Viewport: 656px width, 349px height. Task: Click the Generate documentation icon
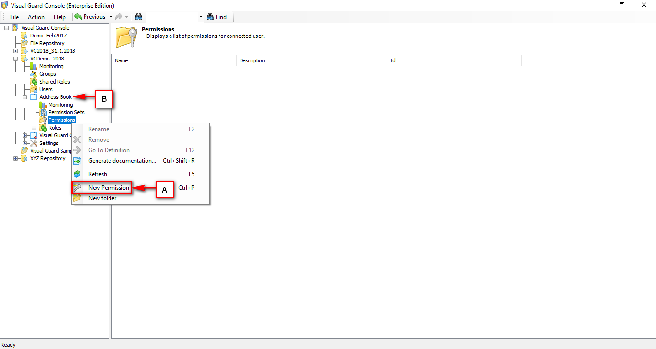click(x=77, y=161)
